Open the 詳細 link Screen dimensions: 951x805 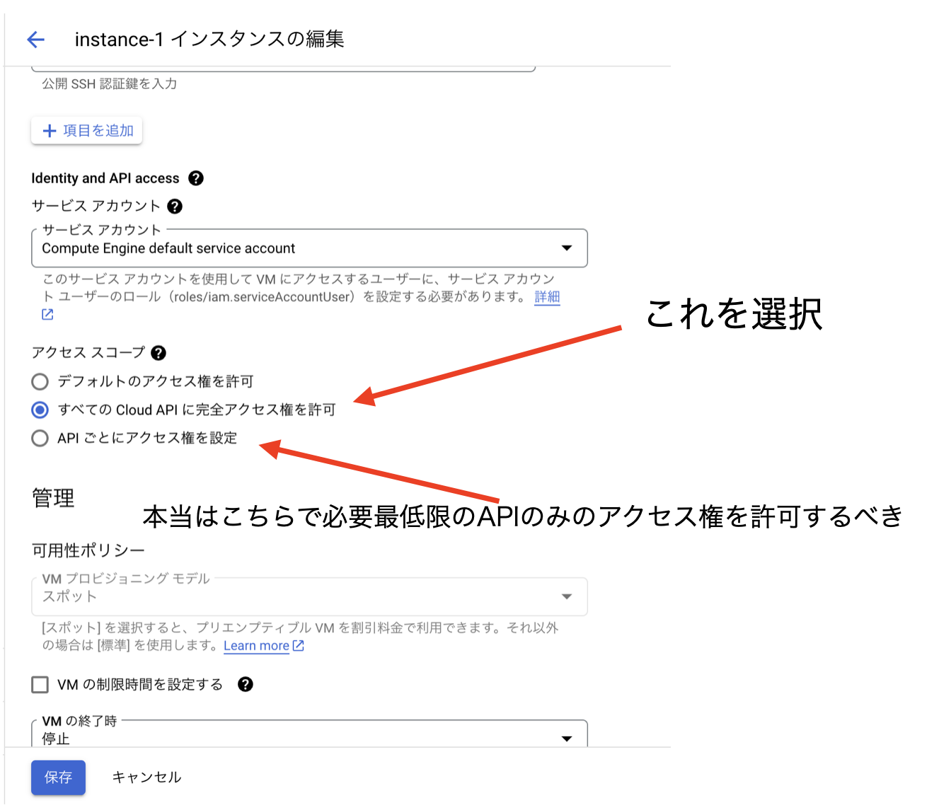click(x=546, y=297)
